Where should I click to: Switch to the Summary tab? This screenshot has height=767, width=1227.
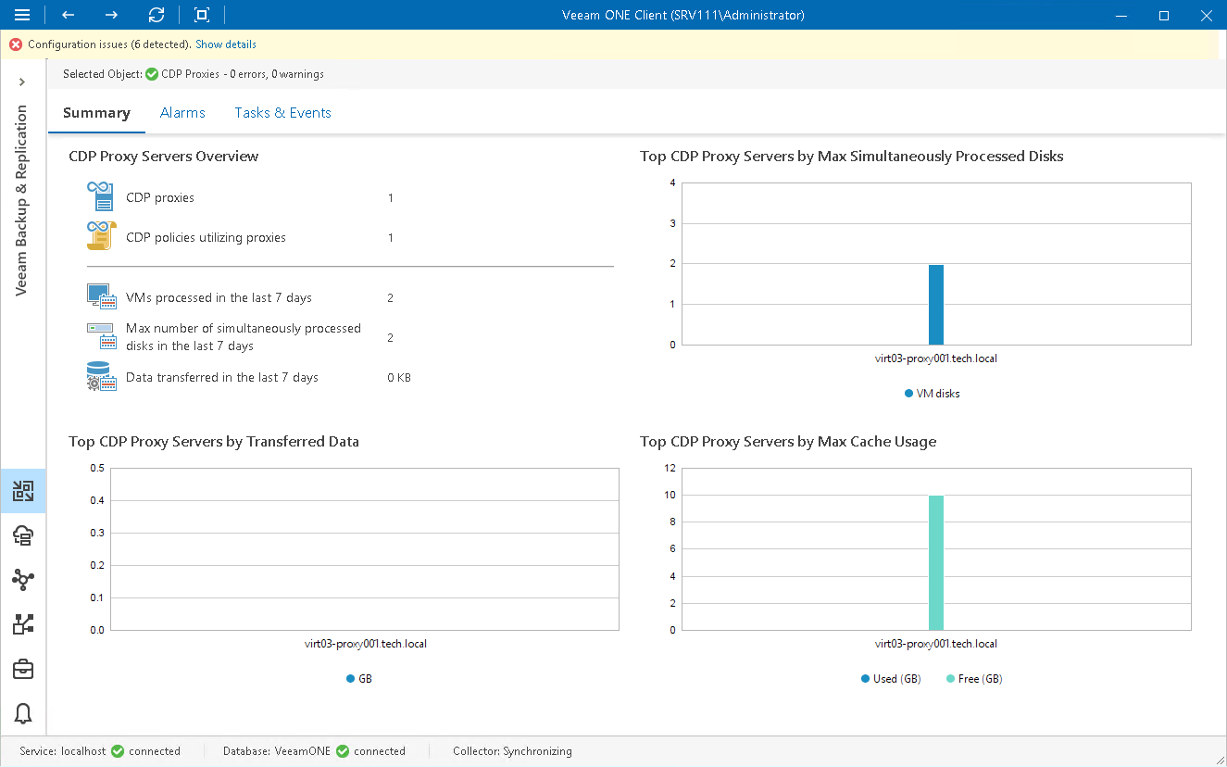pos(96,113)
